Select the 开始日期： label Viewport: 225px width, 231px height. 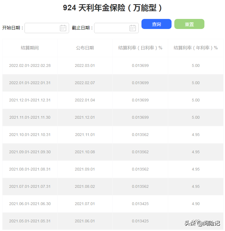(13, 28)
